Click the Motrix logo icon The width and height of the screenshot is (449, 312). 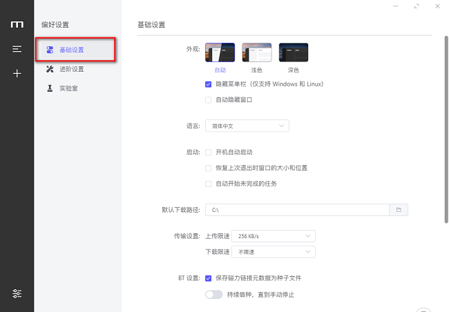click(x=17, y=25)
